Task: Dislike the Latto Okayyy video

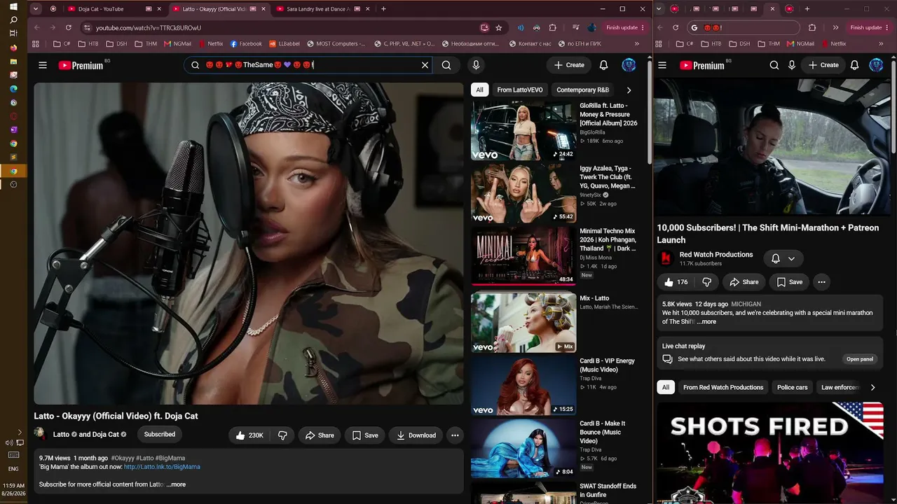Action: pyautogui.click(x=282, y=435)
